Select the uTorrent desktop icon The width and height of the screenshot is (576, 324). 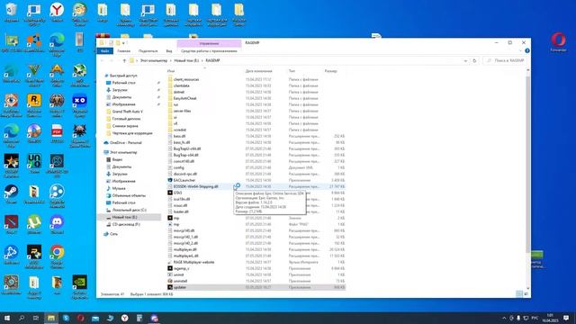(34, 224)
